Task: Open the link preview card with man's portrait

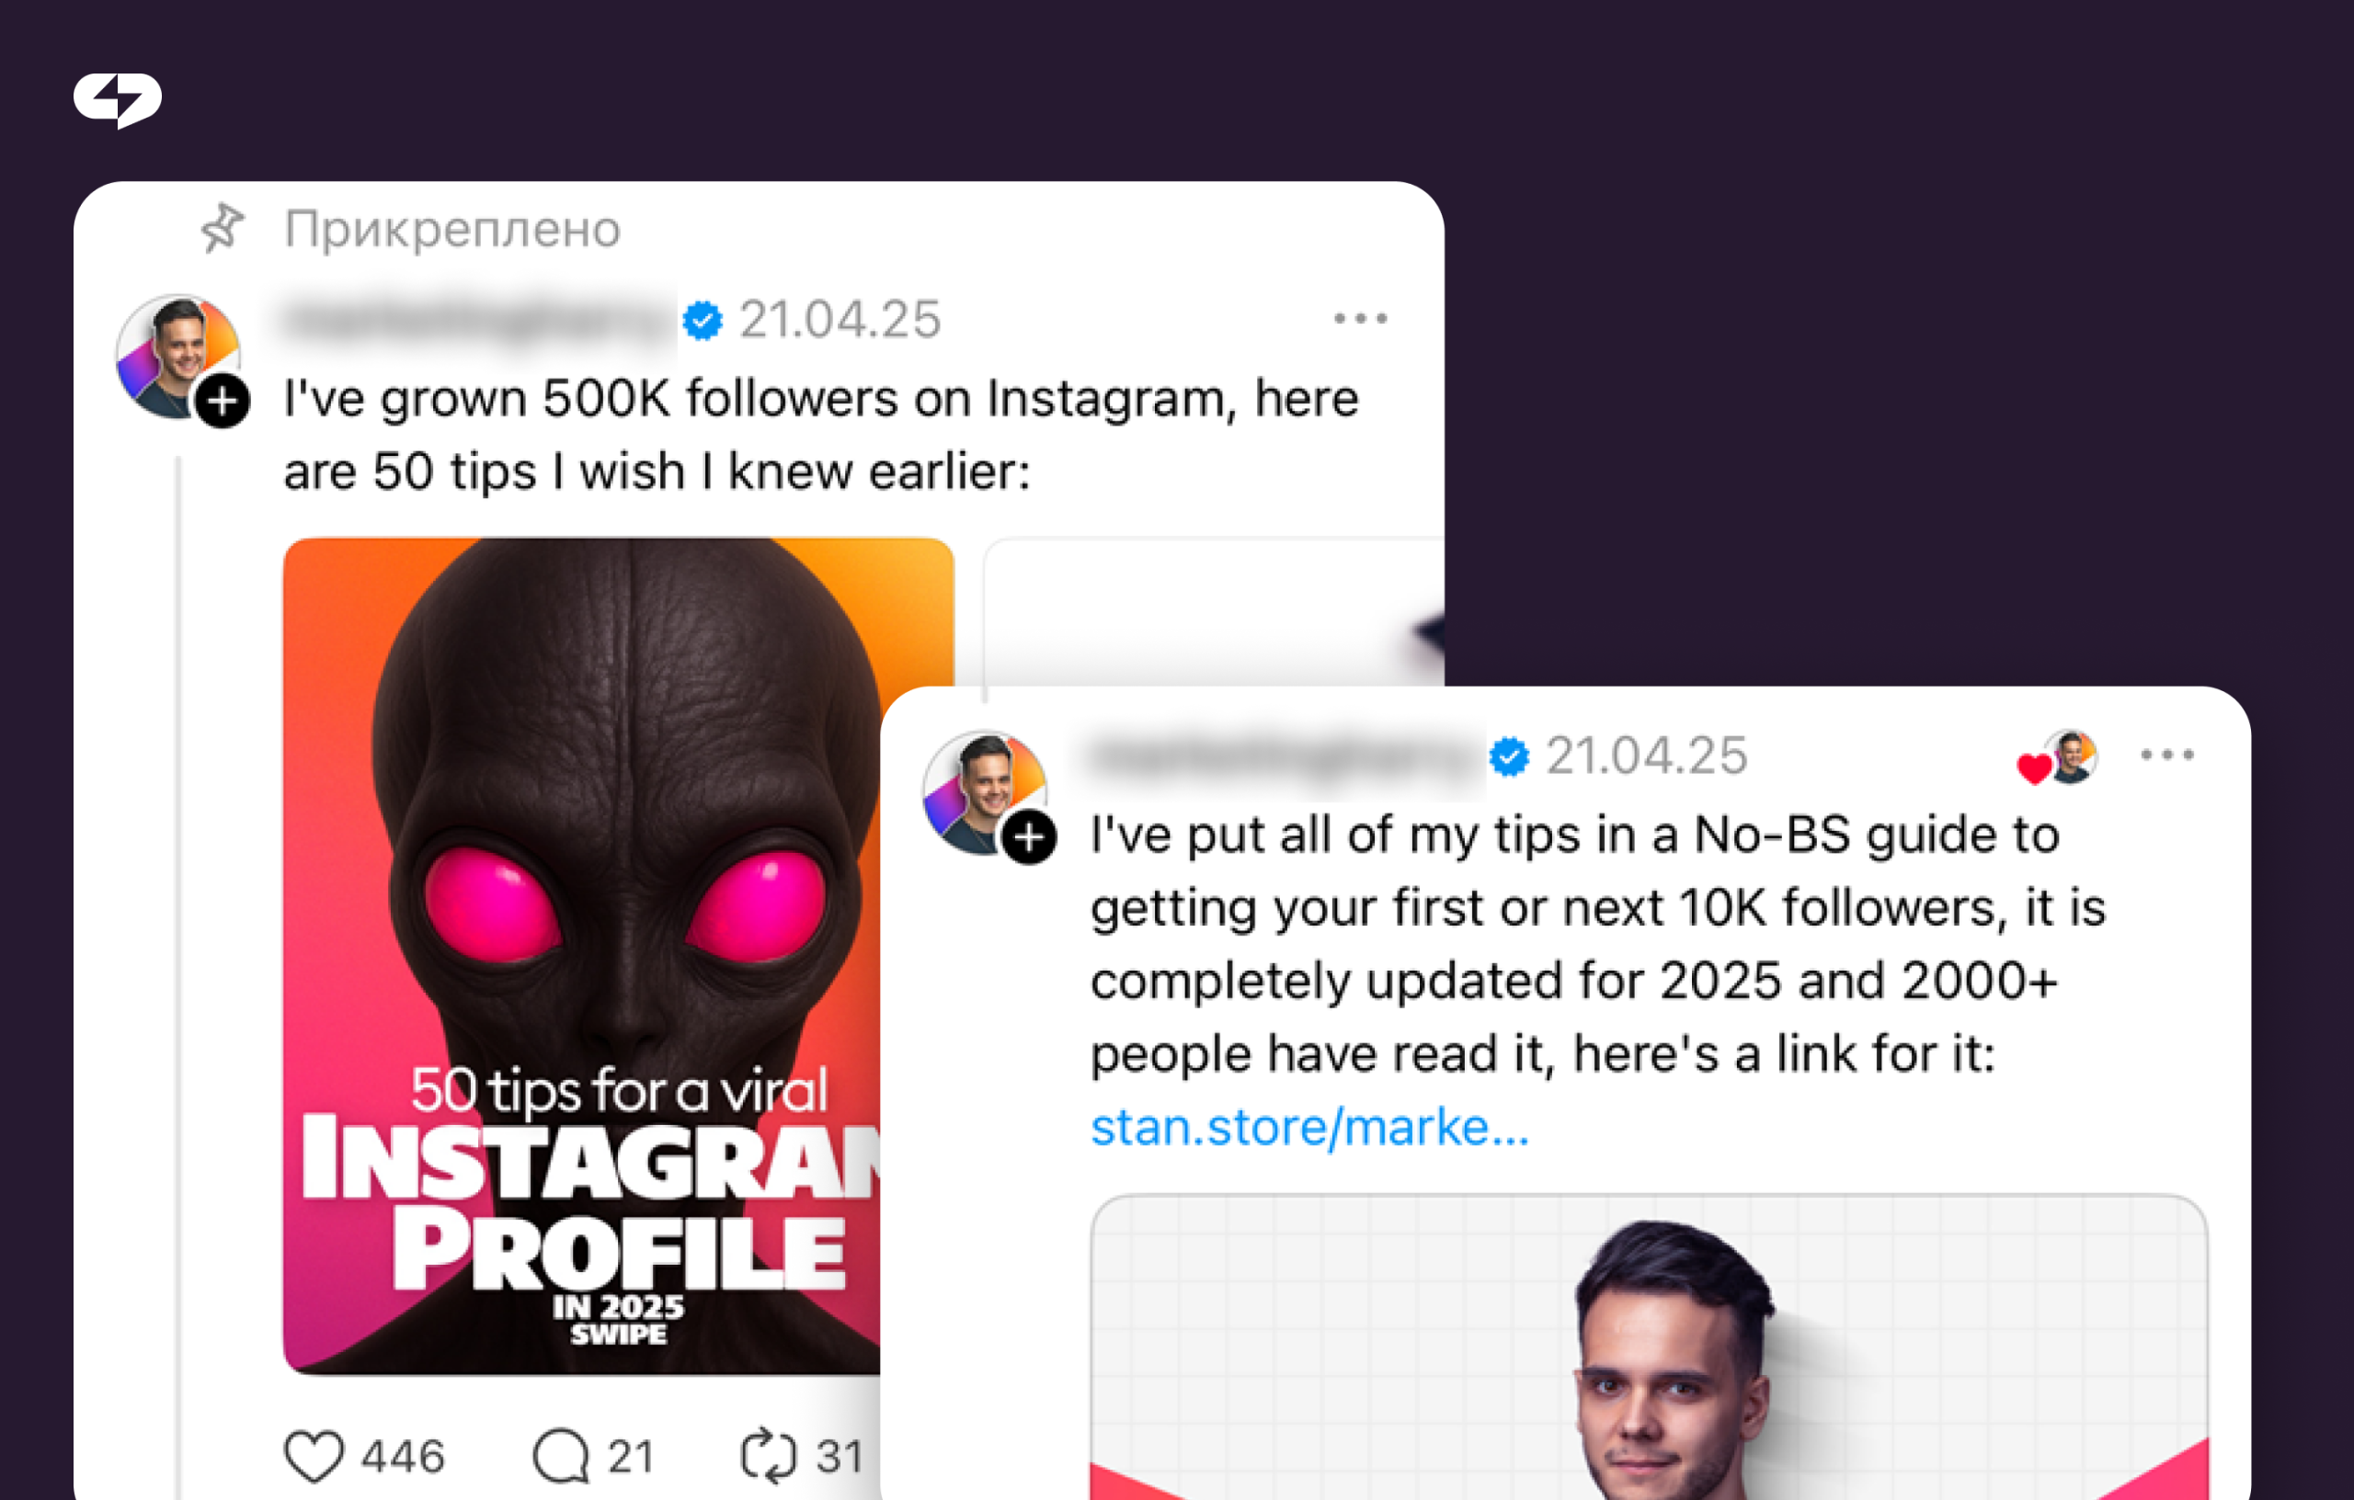Action: tap(1649, 1347)
